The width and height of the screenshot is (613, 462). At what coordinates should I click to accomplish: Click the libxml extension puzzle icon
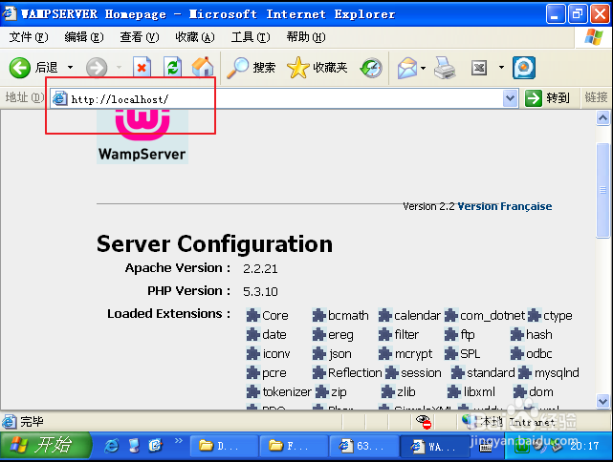click(454, 391)
